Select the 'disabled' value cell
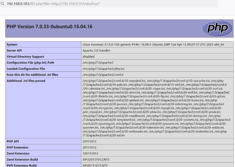The image size is (235, 167). [x=89, y=57]
